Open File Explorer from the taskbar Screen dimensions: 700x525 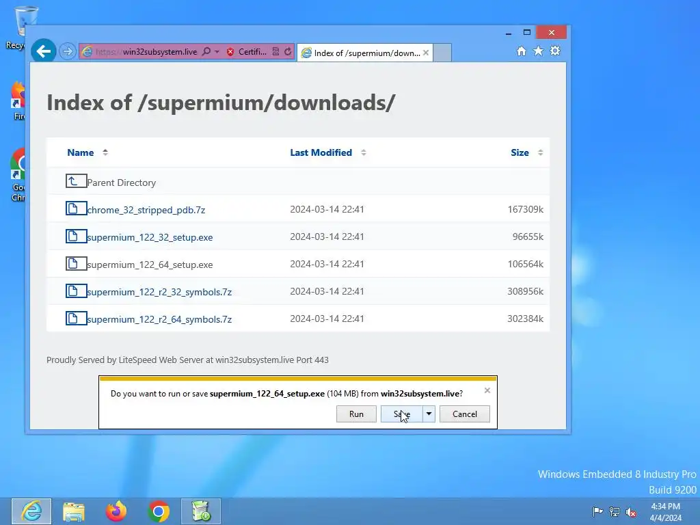click(74, 511)
